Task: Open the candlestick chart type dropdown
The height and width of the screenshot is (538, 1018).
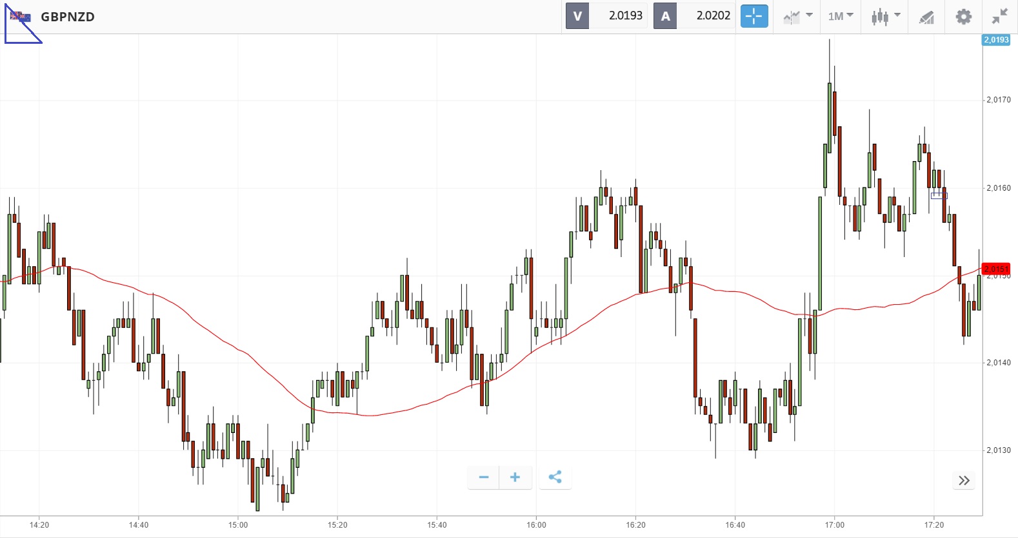Action: [x=885, y=16]
